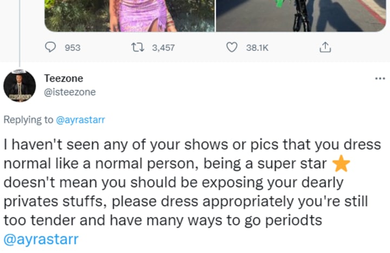Click the @ayrastarr mention ending the tweet
Image resolution: width=390 pixels, height=253 pixels.
tap(41, 238)
